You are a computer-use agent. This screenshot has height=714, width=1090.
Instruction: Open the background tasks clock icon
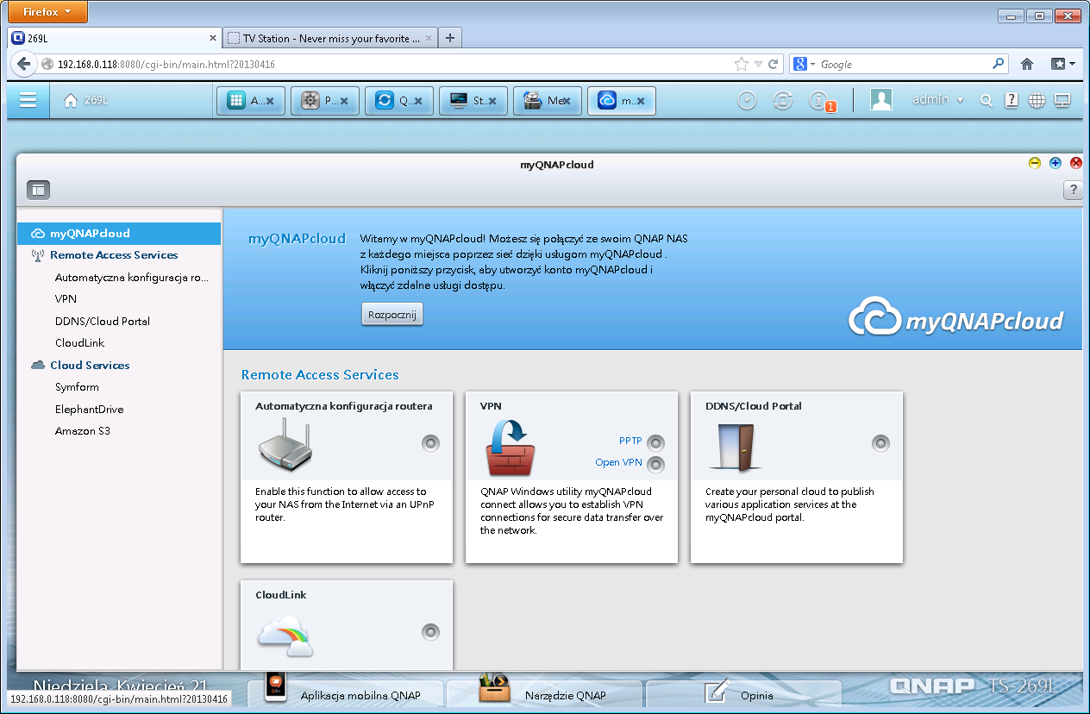(747, 100)
